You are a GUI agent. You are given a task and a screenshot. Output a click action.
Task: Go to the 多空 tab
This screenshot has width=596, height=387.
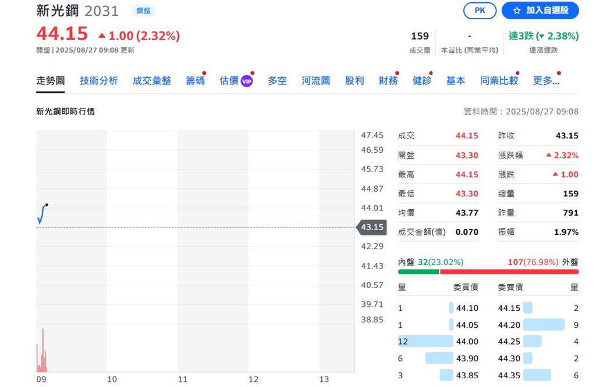[277, 81]
